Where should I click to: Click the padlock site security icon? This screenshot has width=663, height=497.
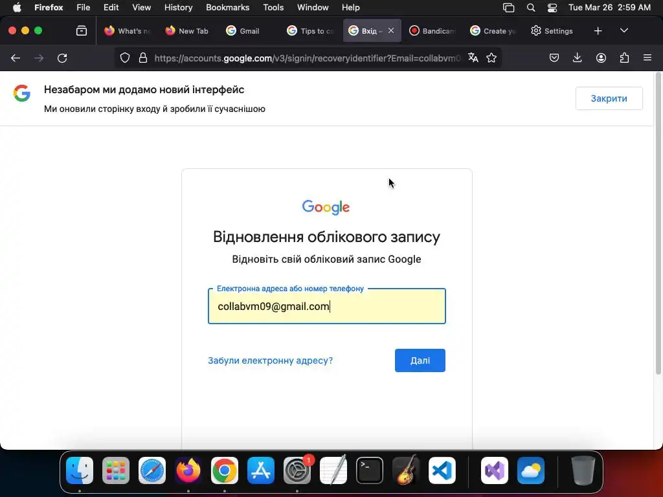tap(143, 58)
